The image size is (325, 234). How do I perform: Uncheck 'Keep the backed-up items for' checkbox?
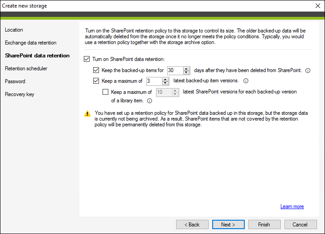point(96,70)
